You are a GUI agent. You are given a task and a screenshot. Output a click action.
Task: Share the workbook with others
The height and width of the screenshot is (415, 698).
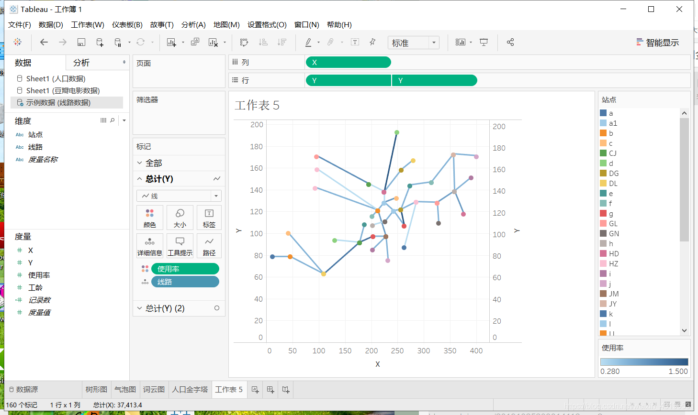510,42
